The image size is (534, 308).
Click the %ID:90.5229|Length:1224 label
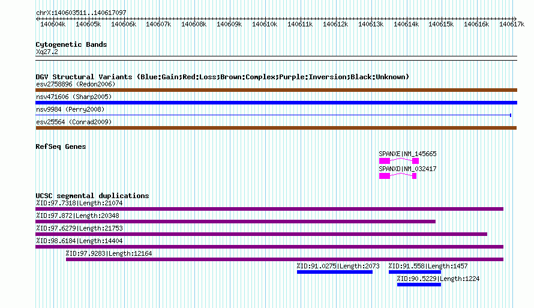pyautogui.click(x=439, y=279)
